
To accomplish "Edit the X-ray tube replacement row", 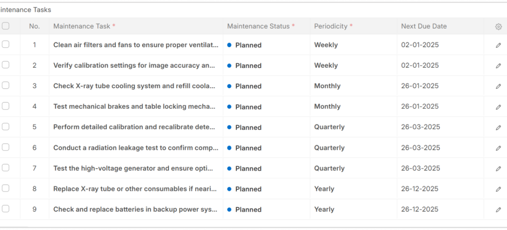I will pos(498,189).
